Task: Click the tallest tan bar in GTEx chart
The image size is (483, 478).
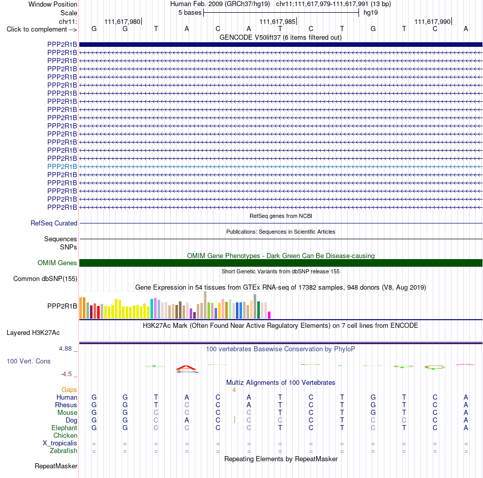Action: click(205, 305)
